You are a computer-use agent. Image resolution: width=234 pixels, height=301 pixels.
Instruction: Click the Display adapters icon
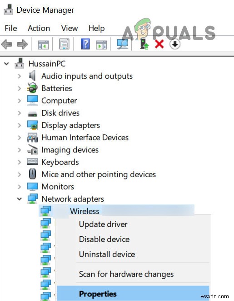click(x=32, y=125)
